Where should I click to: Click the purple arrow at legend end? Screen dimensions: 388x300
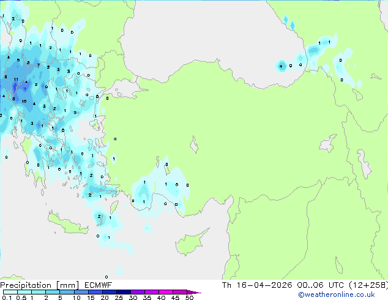[x=194, y=293]
